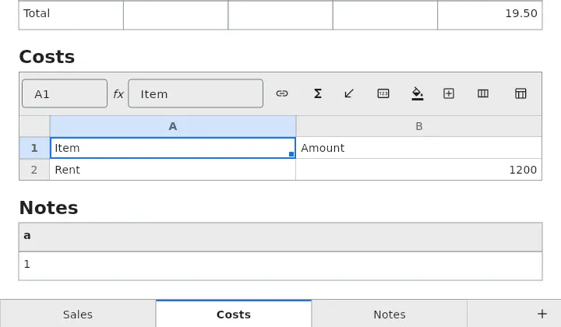The height and width of the screenshot is (327, 561).
Task: Click the Total cell in Sales table
Action: click(x=71, y=15)
